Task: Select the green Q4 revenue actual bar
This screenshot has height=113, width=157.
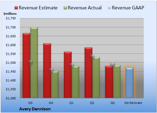Action: pos(55,84)
